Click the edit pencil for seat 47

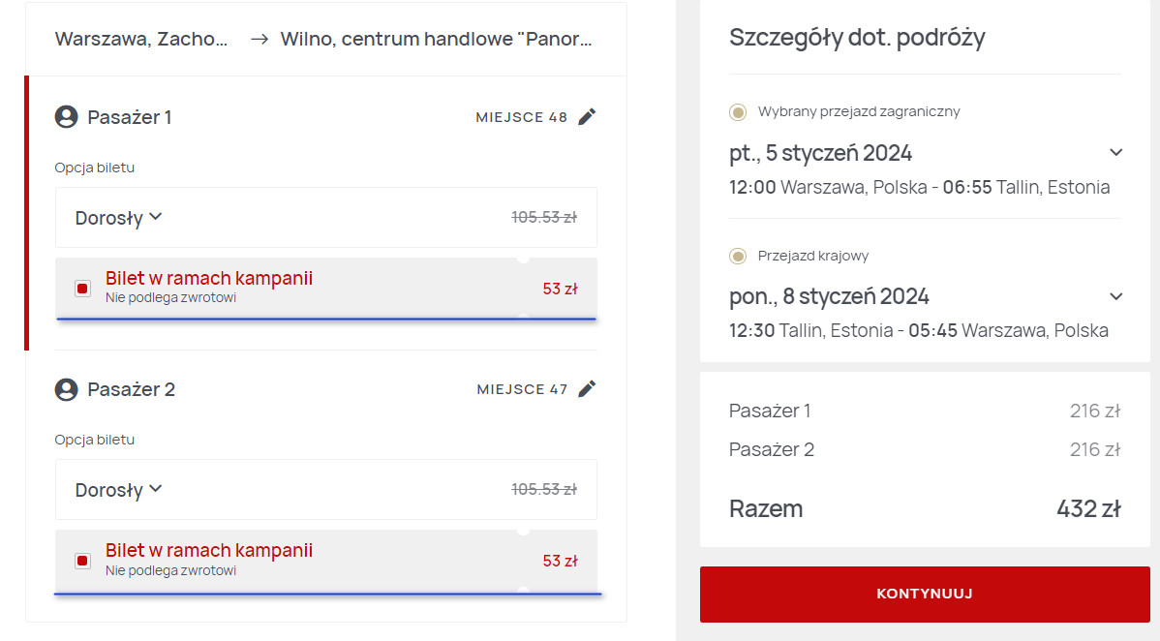click(587, 389)
